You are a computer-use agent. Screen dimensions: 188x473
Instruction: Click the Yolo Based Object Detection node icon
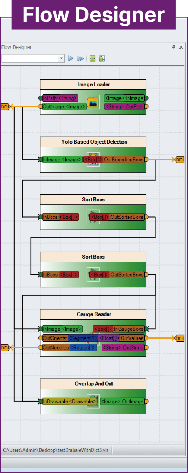(93, 159)
